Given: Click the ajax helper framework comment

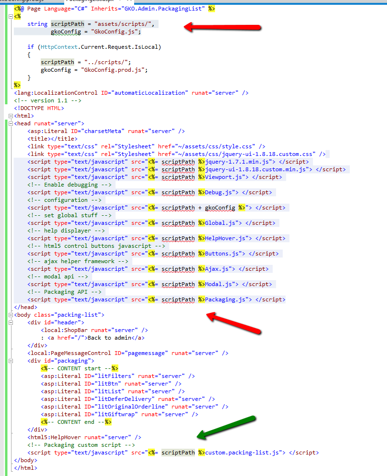Looking at the screenshot, I should click(x=78, y=261).
